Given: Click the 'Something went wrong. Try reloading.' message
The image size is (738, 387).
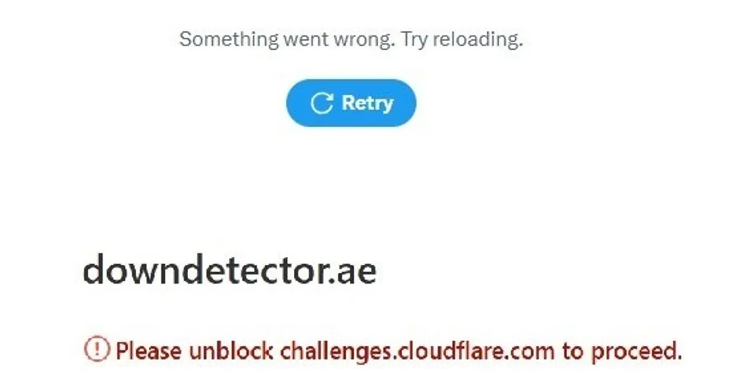Looking at the screenshot, I should tap(351, 40).
